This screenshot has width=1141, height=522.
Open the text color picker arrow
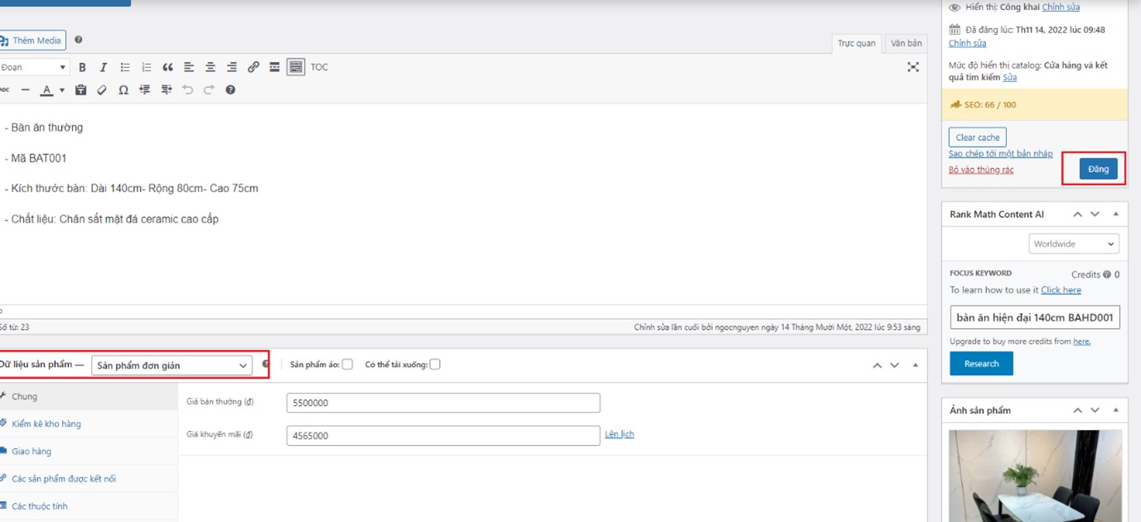tap(62, 90)
